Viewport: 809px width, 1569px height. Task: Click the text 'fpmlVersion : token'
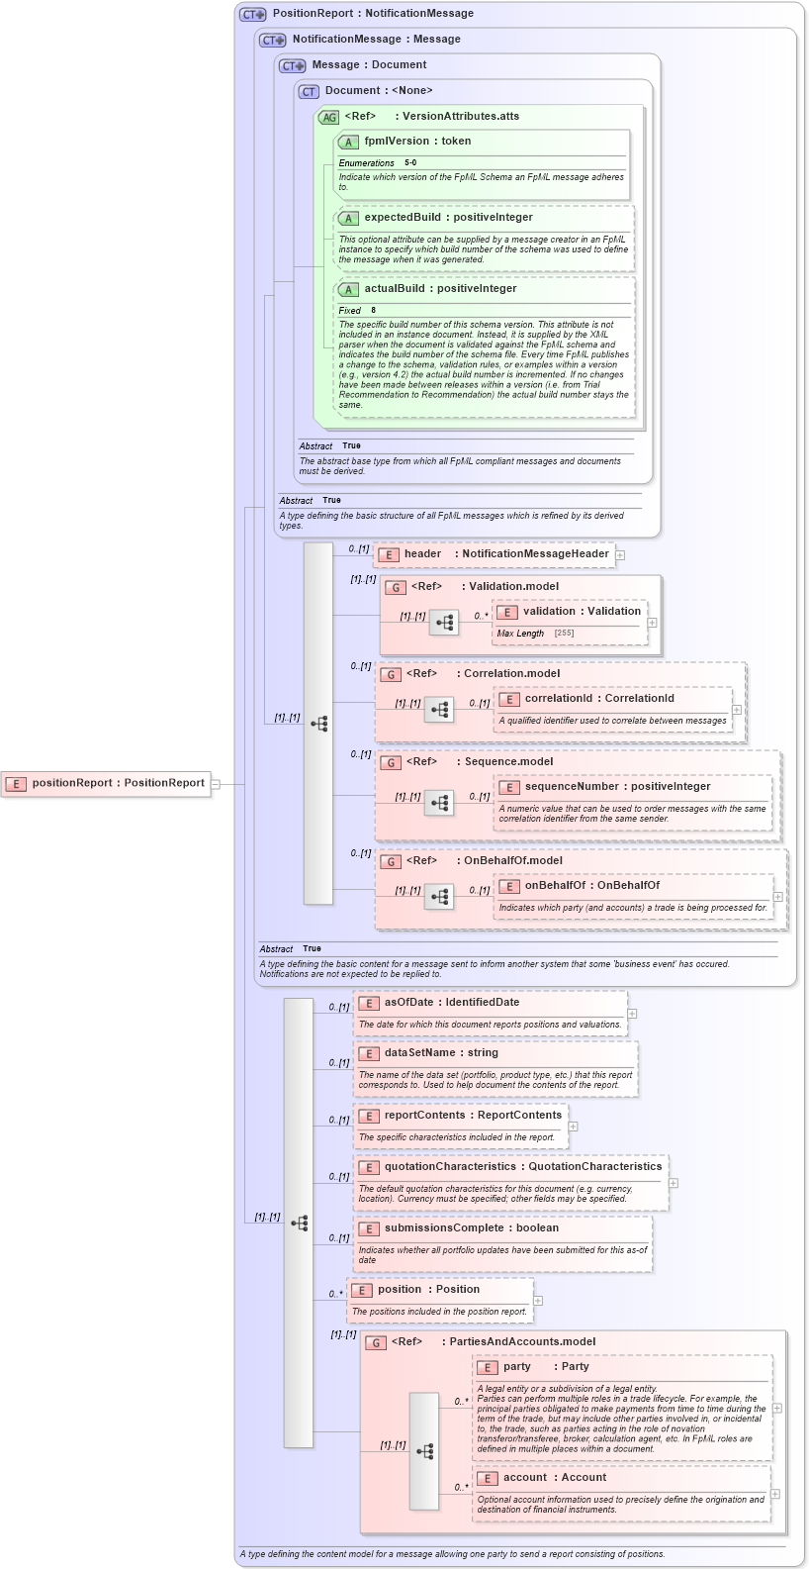417,142
